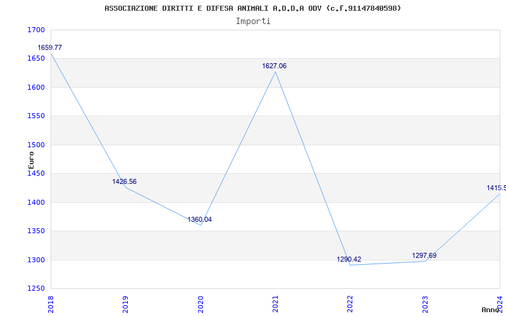Click the 1300 y-axis tick label

click(x=36, y=260)
